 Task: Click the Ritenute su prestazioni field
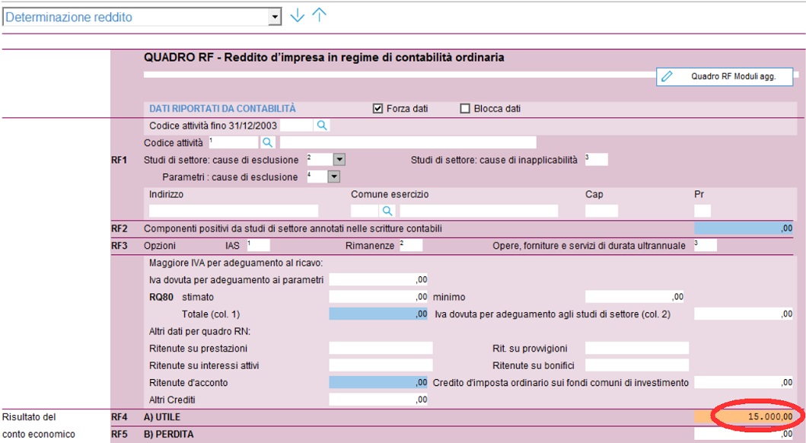[381, 349]
